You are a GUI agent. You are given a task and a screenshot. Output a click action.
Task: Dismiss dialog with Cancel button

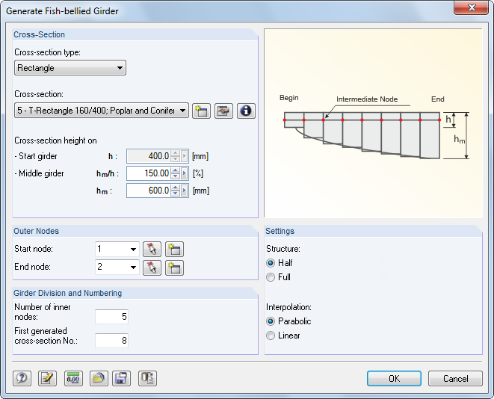click(x=455, y=378)
